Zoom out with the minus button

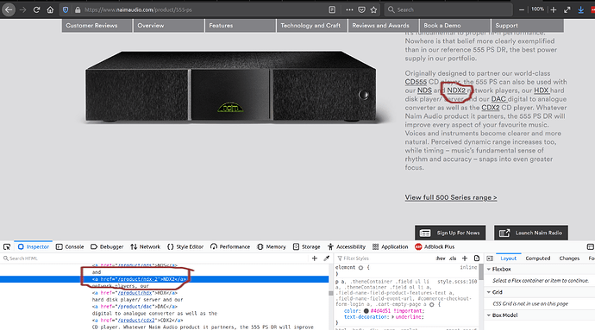(x=522, y=9)
